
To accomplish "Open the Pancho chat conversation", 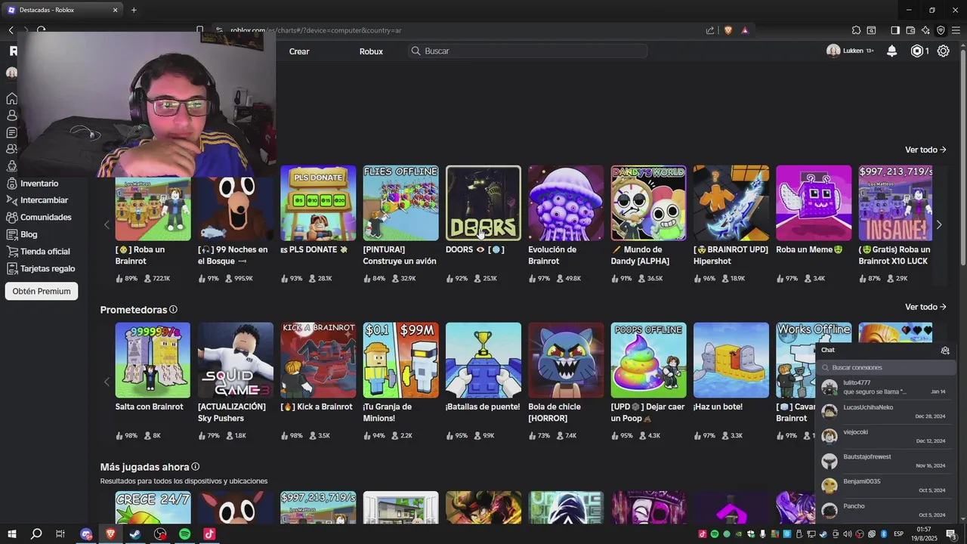I will (884, 510).
